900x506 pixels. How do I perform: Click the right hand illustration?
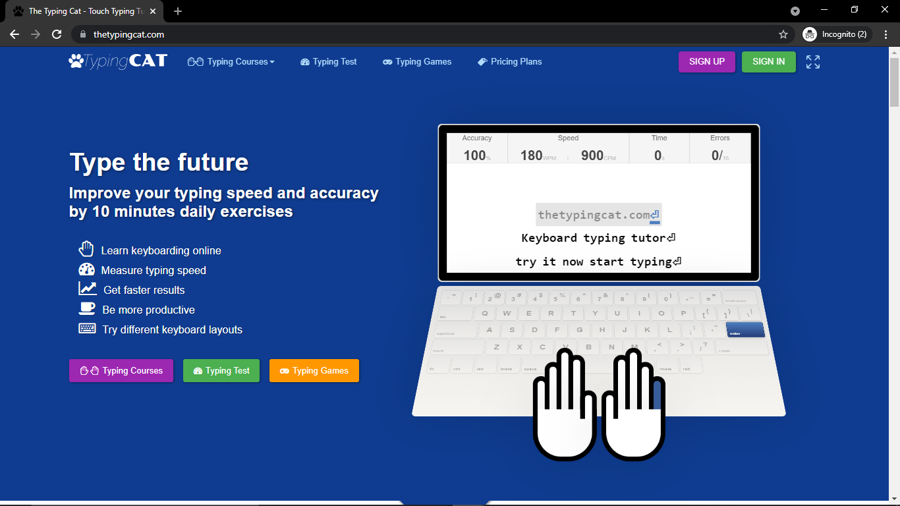click(x=633, y=404)
